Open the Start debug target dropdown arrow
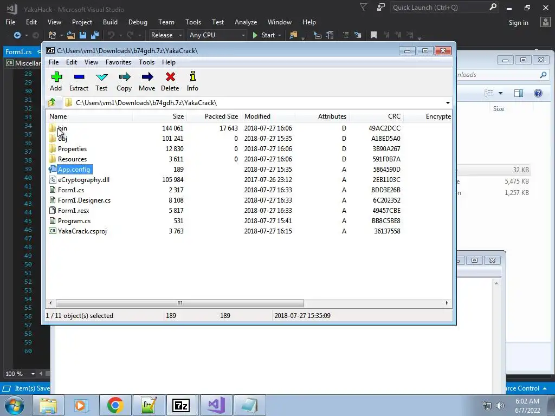 280,35
